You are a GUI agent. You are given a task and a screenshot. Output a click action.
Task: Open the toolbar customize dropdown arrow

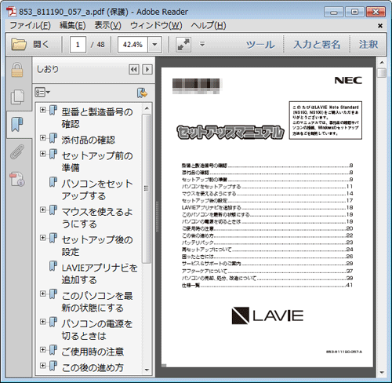coord(202,44)
